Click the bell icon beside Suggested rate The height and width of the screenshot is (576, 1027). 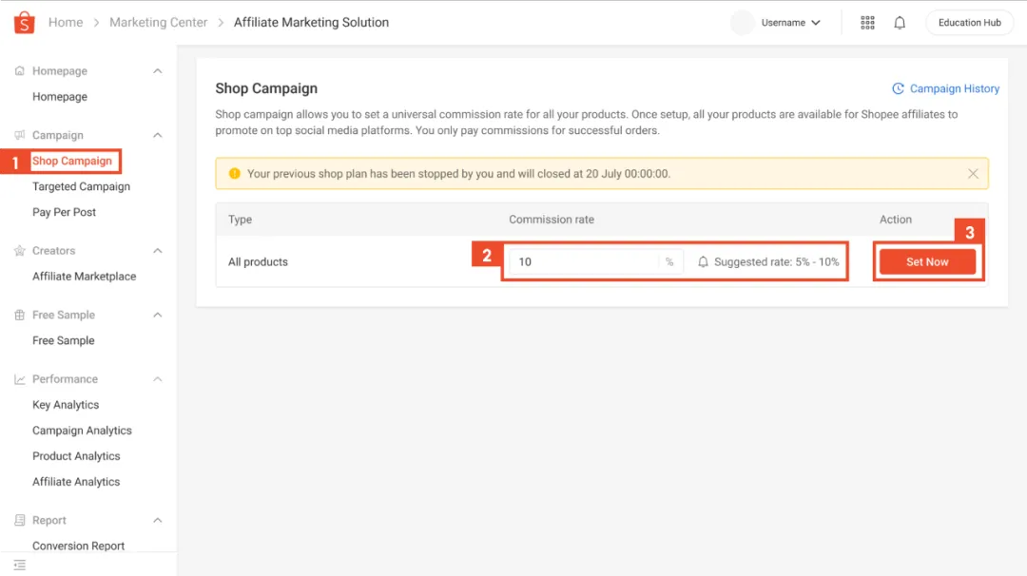point(703,261)
